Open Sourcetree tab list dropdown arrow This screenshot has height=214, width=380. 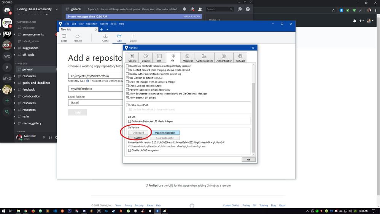pos(107,30)
